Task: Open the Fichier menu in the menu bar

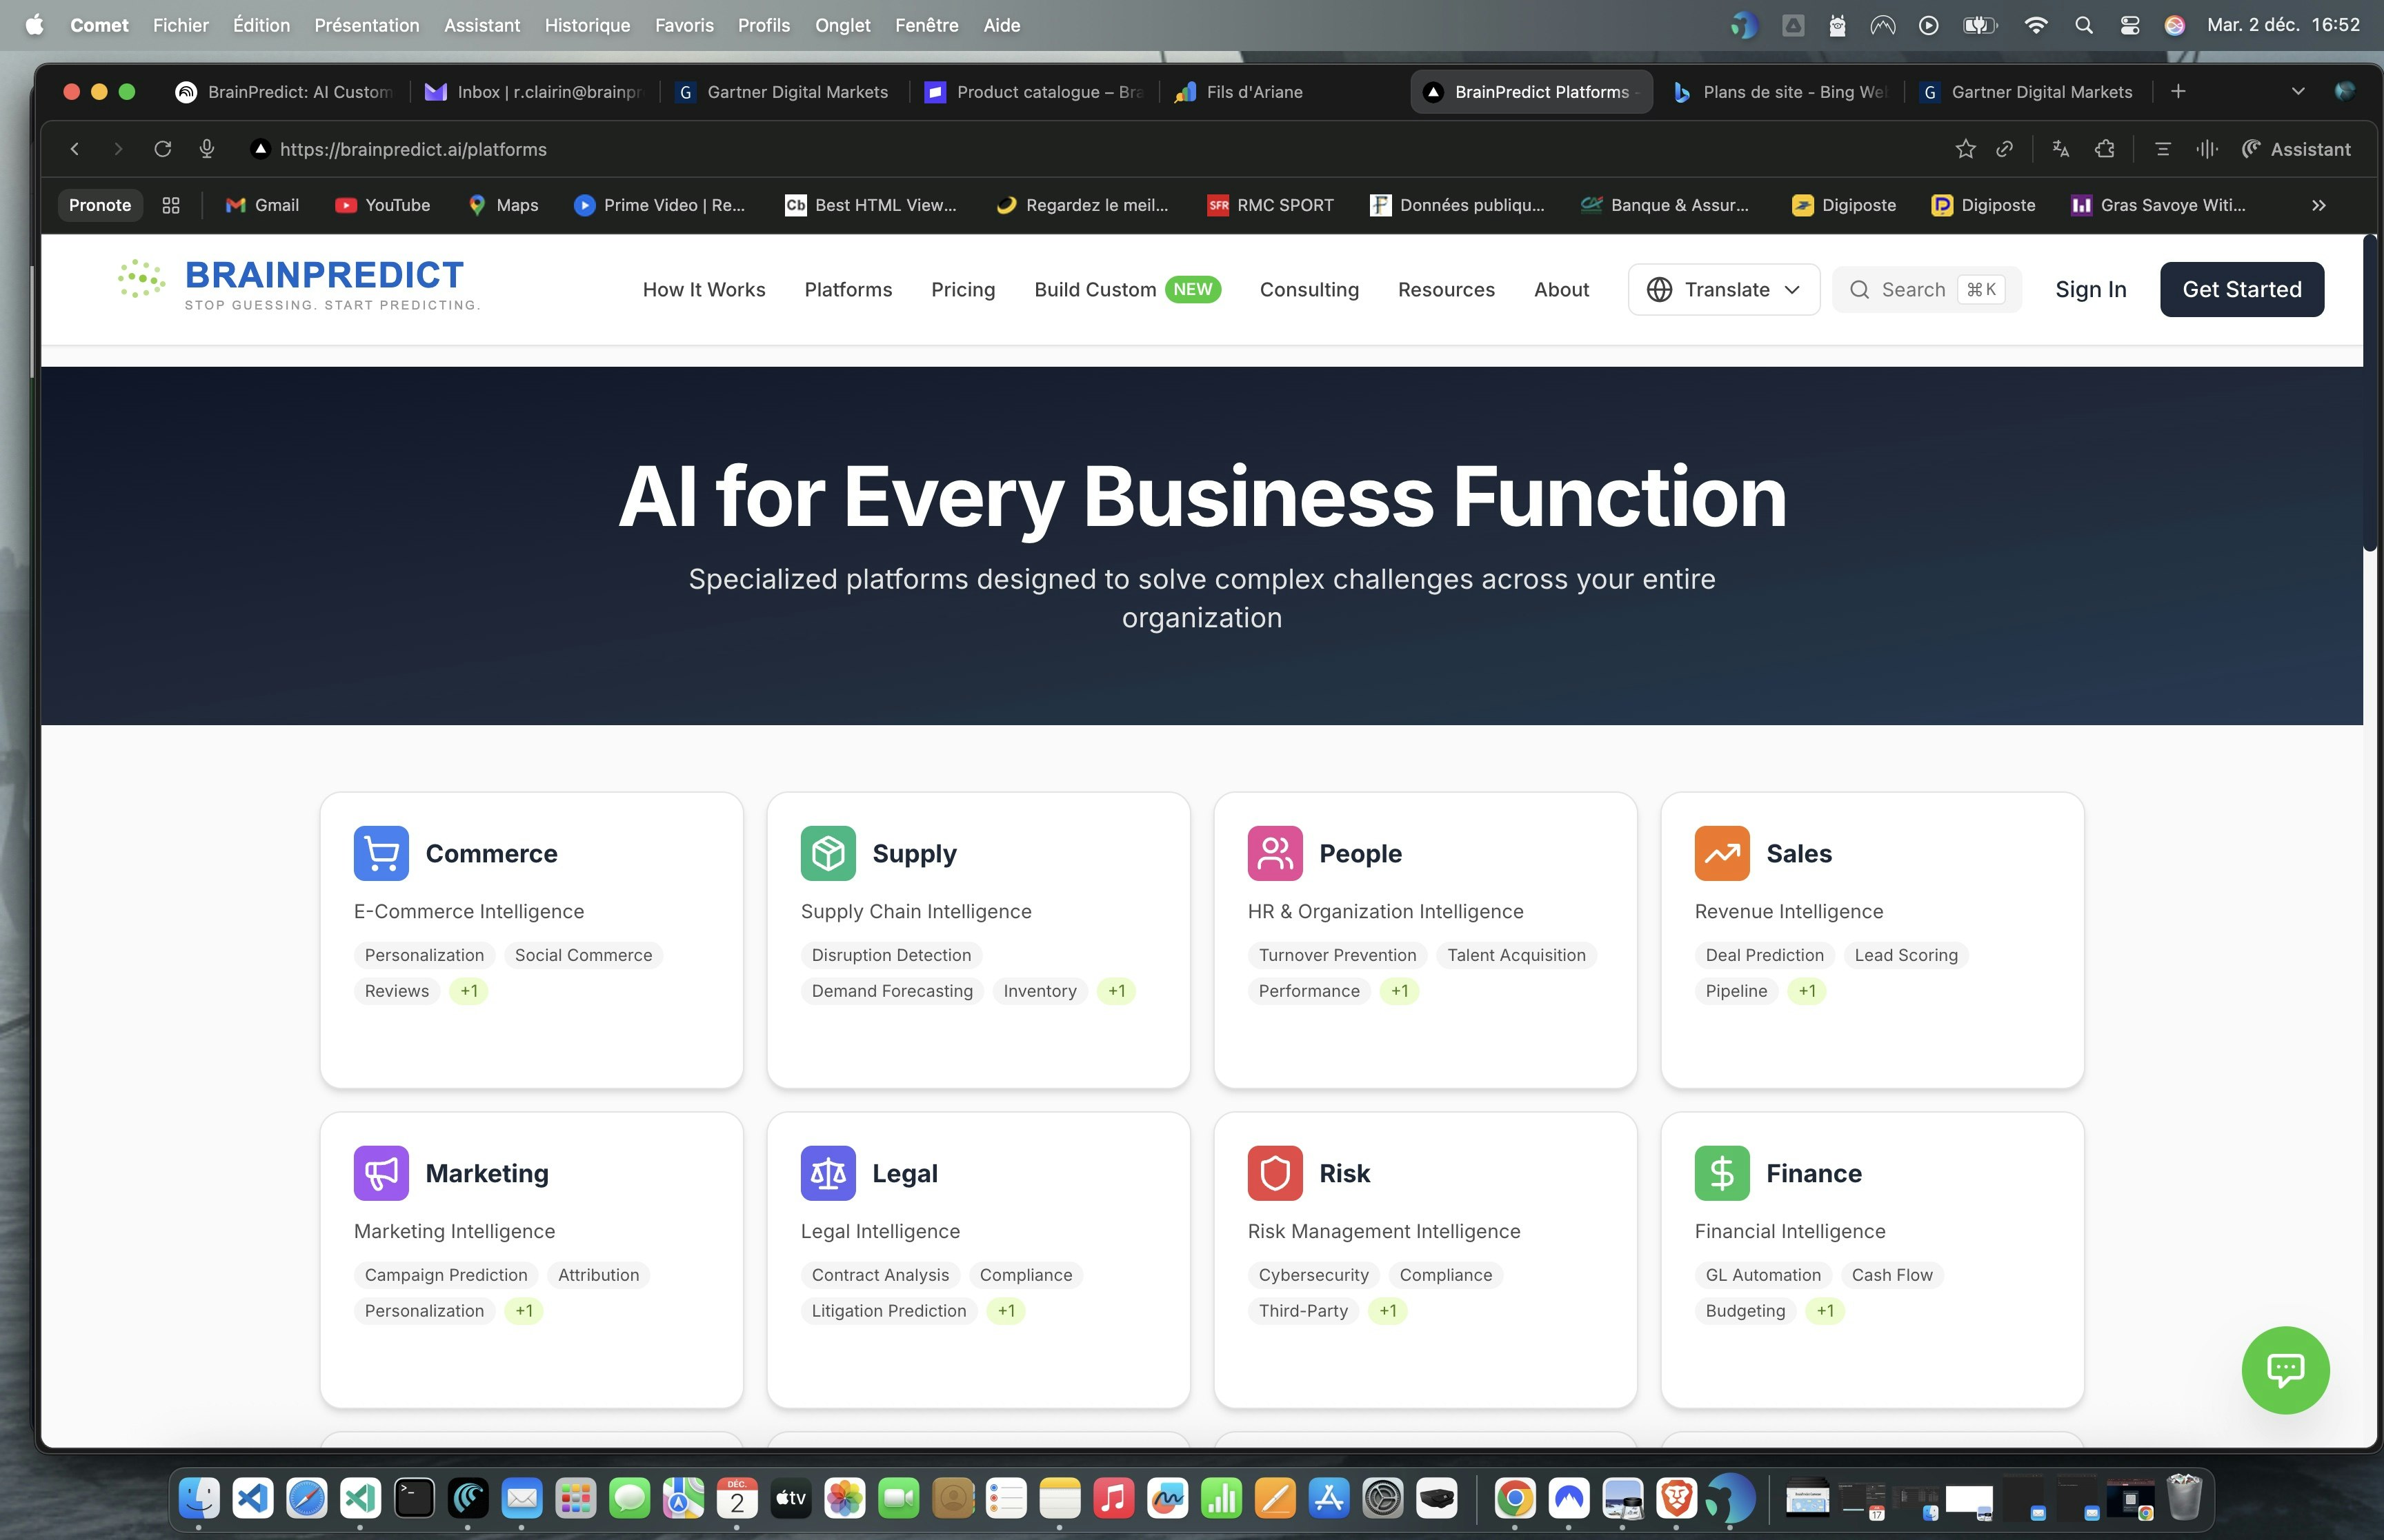Action: pyautogui.click(x=181, y=25)
